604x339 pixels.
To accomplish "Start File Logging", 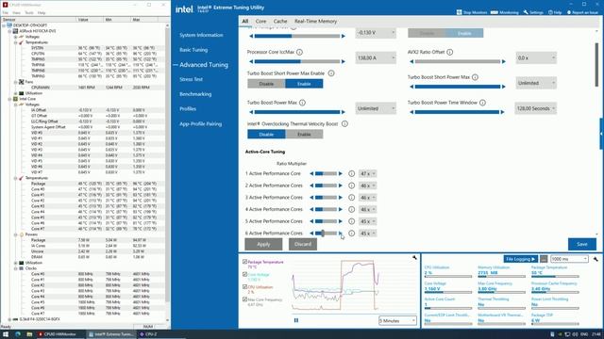I will pyautogui.click(x=520, y=259).
